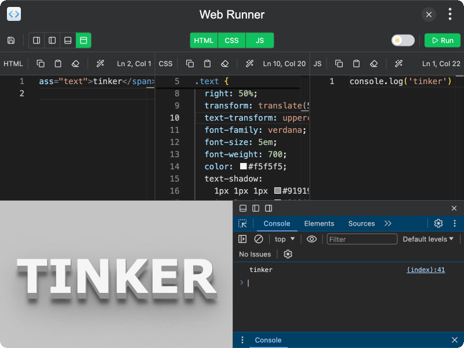Screen dimensions: 464x348
Task: Close the bottom Console drawer
Action: coord(455,340)
